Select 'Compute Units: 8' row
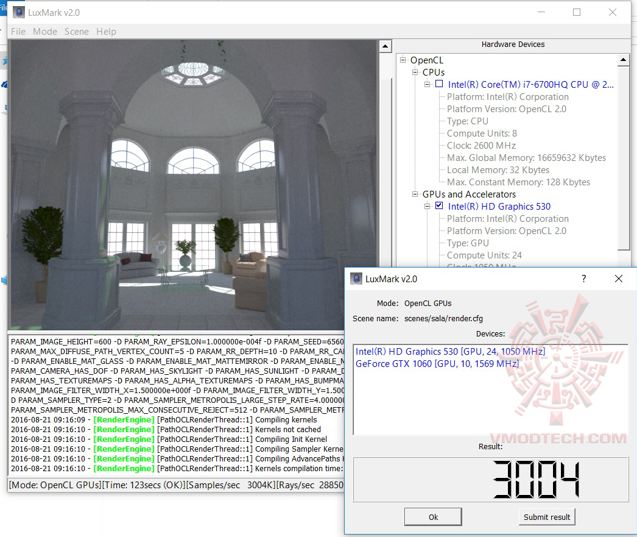The image size is (637, 537). pyautogui.click(x=482, y=133)
